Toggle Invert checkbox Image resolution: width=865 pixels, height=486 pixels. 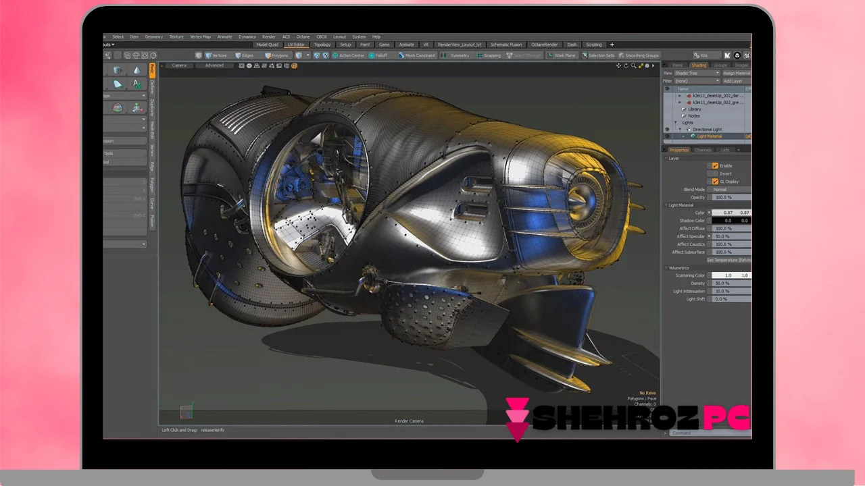[715, 173]
